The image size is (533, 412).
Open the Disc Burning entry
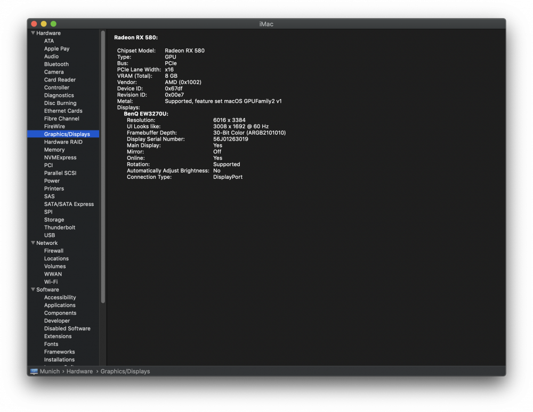pos(60,103)
